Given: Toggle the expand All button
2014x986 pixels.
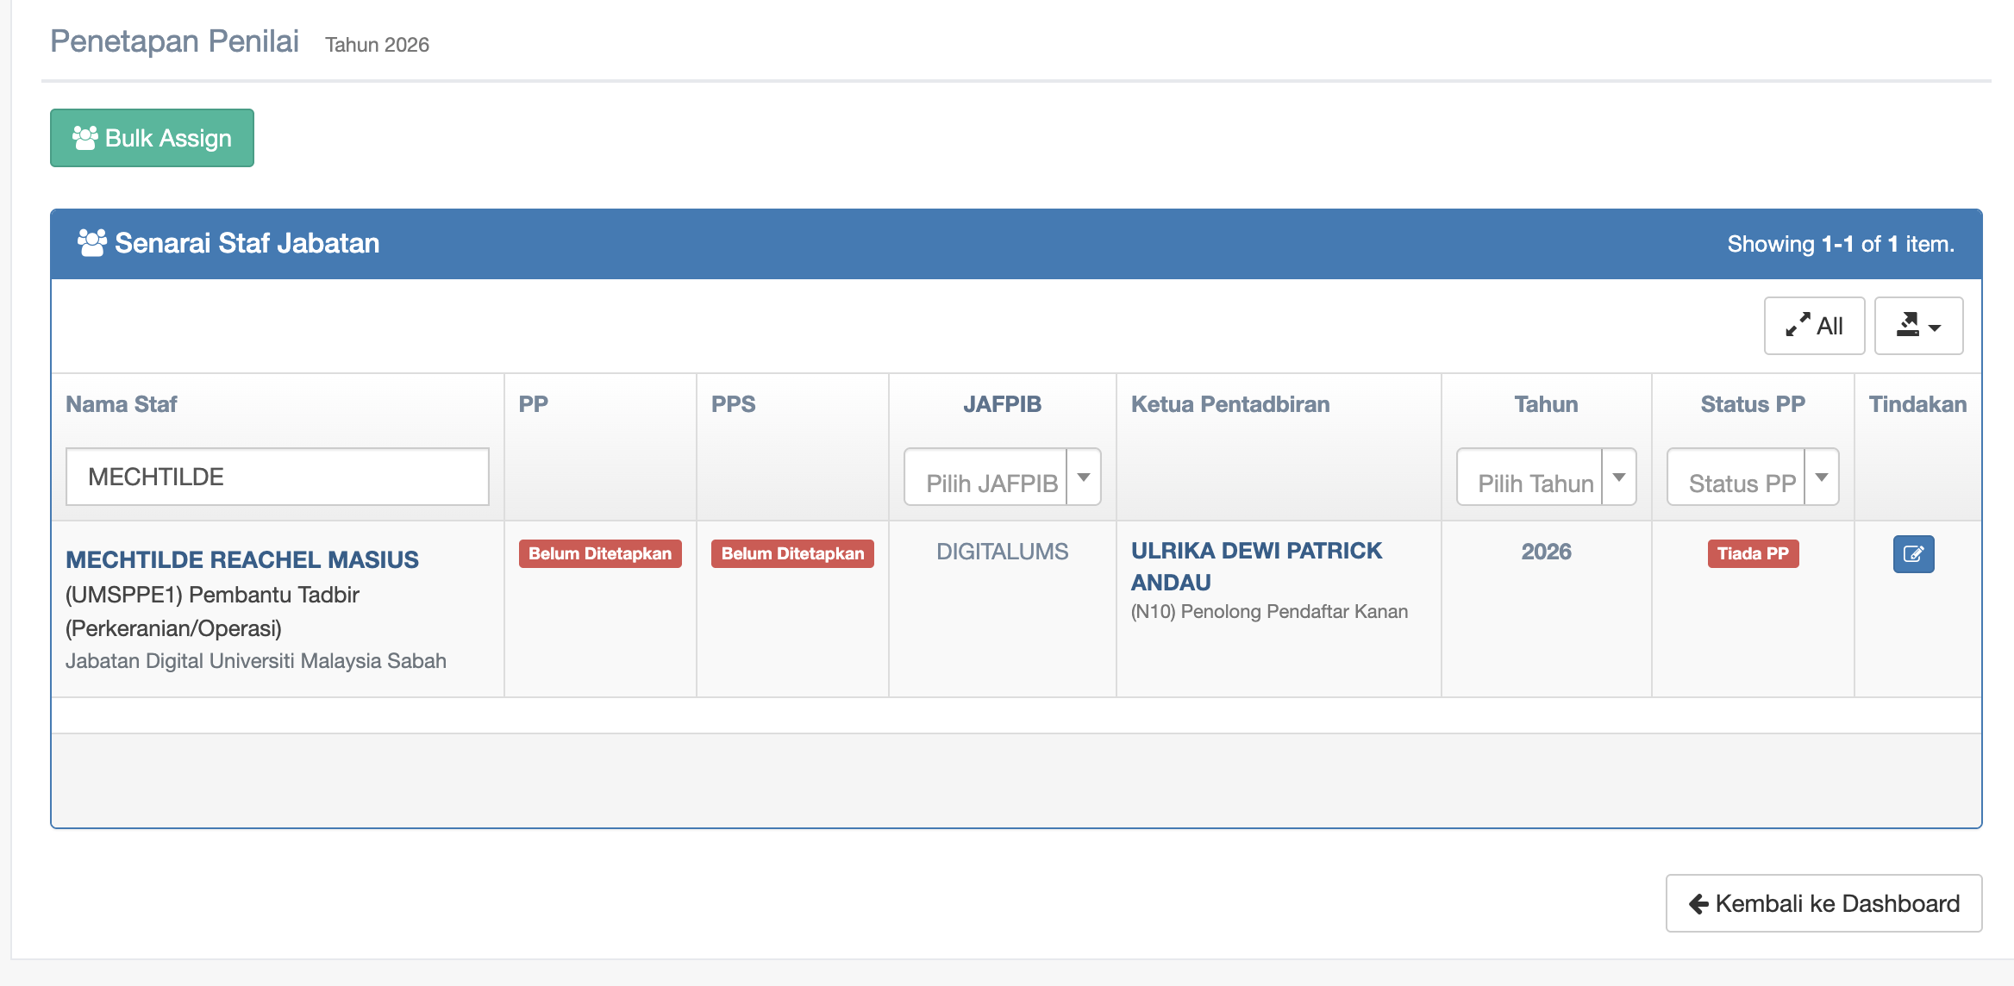Looking at the screenshot, I should coord(1814,326).
